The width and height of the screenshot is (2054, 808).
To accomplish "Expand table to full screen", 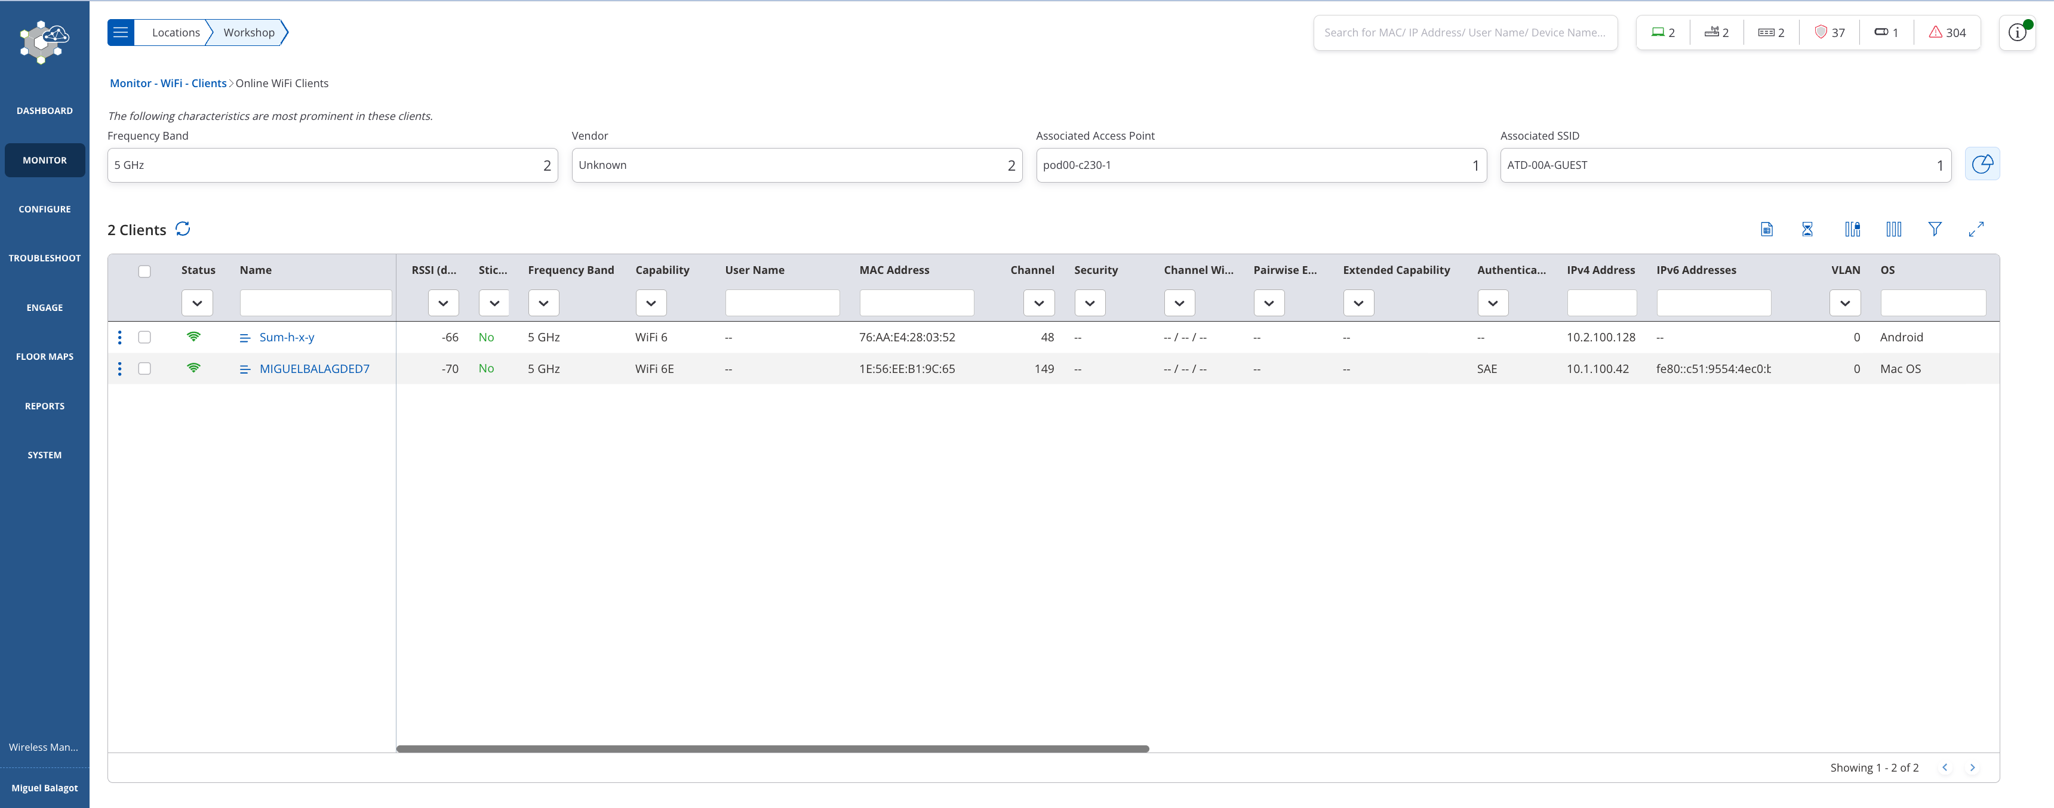I will click(1976, 230).
